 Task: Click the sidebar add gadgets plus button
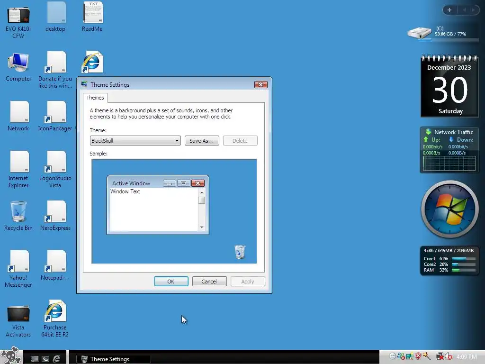449,10
